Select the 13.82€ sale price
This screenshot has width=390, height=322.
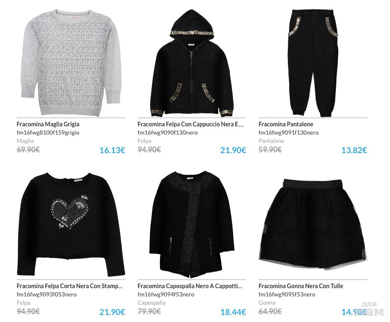[x=354, y=150]
